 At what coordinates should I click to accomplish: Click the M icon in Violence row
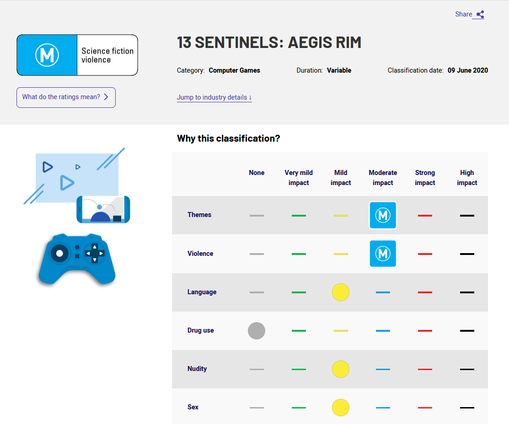pyautogui.click(x=383, y=254)
